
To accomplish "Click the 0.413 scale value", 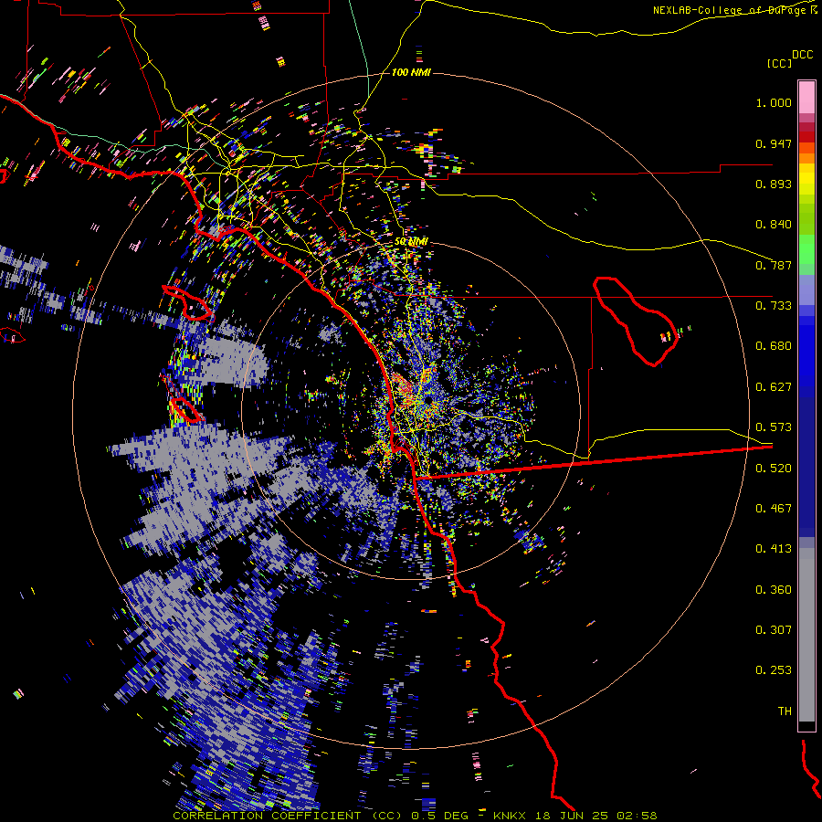I will (x=774, y=549).
